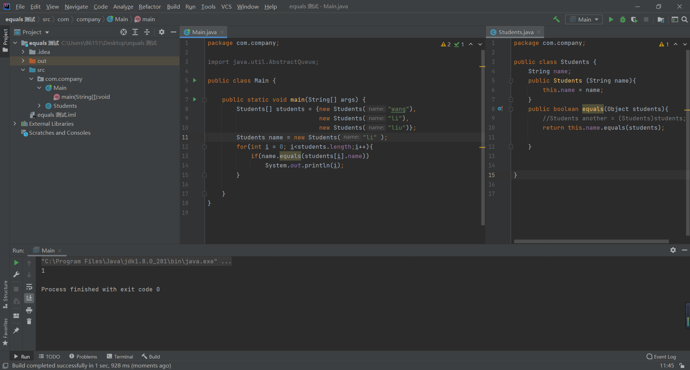The width and height of the screenshot is (690, 370).
Task: Pin the Run tab with pin icon
Action: [x=16, y=330]
